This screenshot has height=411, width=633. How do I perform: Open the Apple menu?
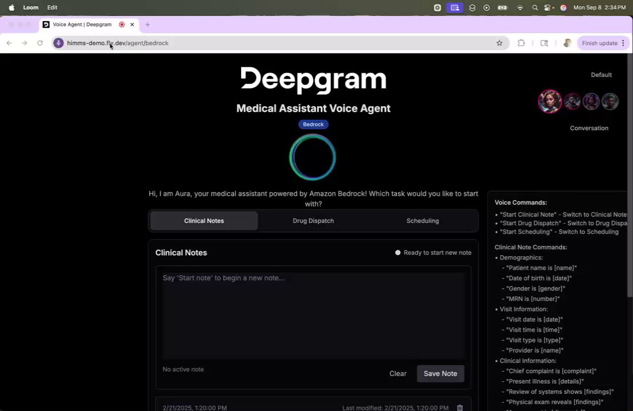tap(11, 7)
